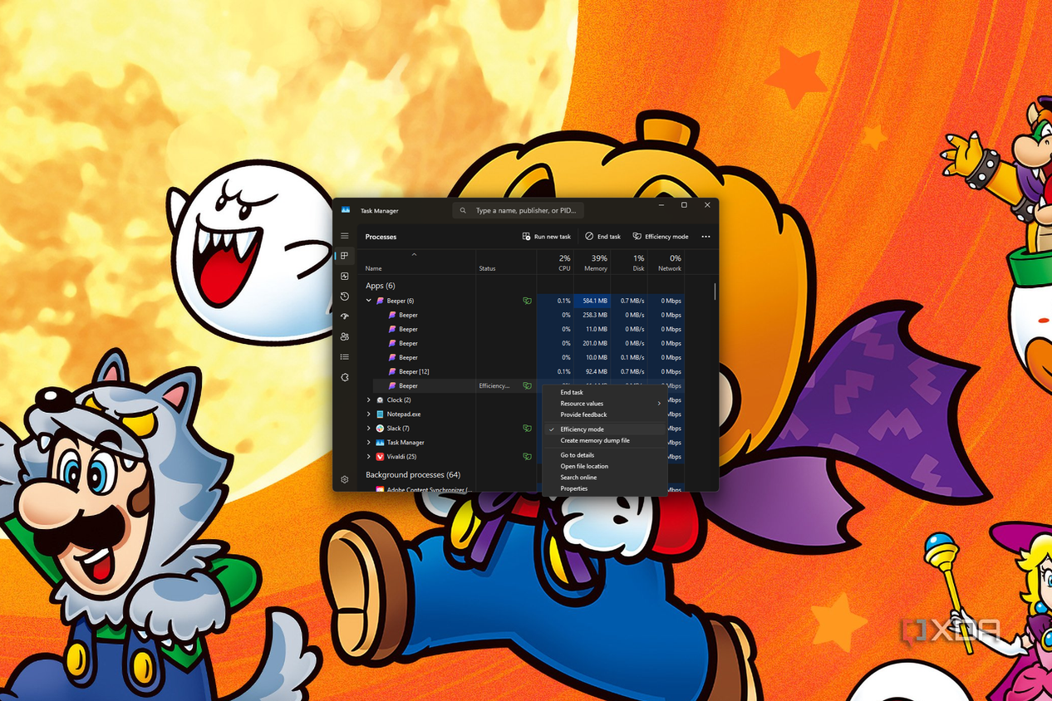Click End task toolbar button
The width and height of the screenshot is (1052, 701).
[602, 237]
